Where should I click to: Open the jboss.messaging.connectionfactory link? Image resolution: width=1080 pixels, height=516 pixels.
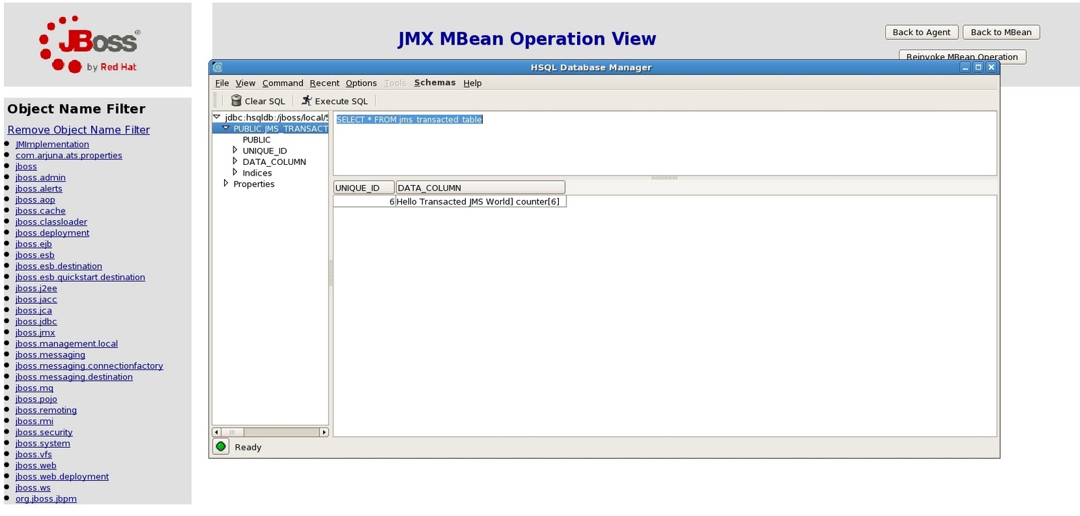point(89,365)
